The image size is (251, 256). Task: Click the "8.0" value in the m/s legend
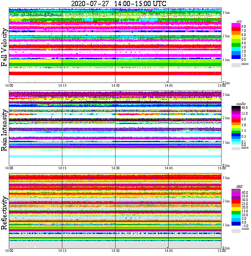coord(244,27)
